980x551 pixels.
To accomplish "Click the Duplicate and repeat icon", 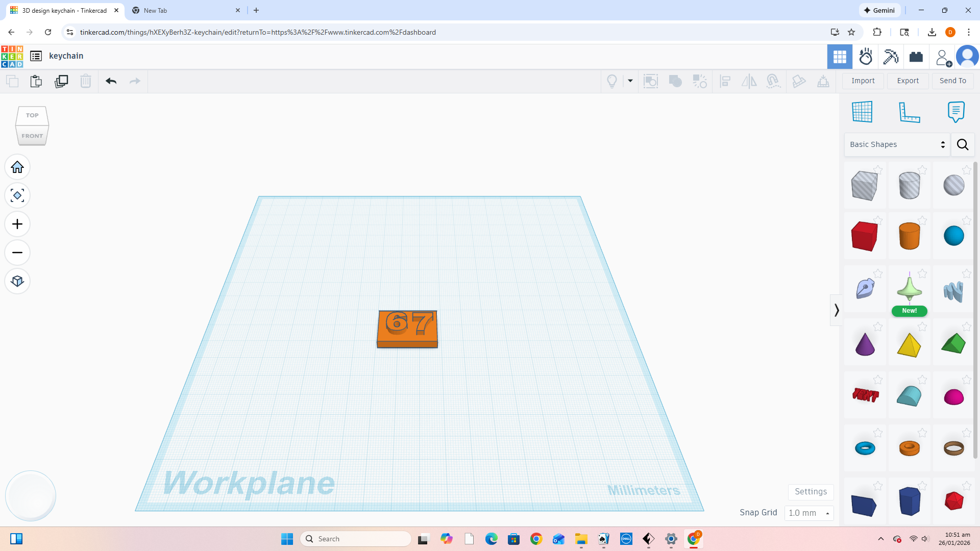I will (x=61, y=81).
